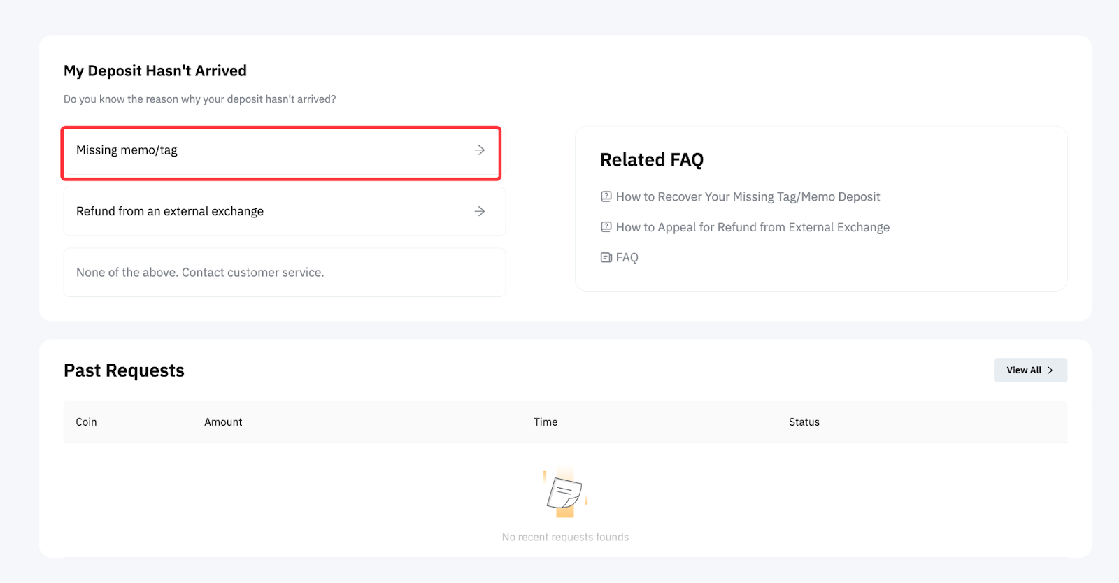
Task: Click the help icon before Recover Missing Tag/Memo
Action: point(606,197)
